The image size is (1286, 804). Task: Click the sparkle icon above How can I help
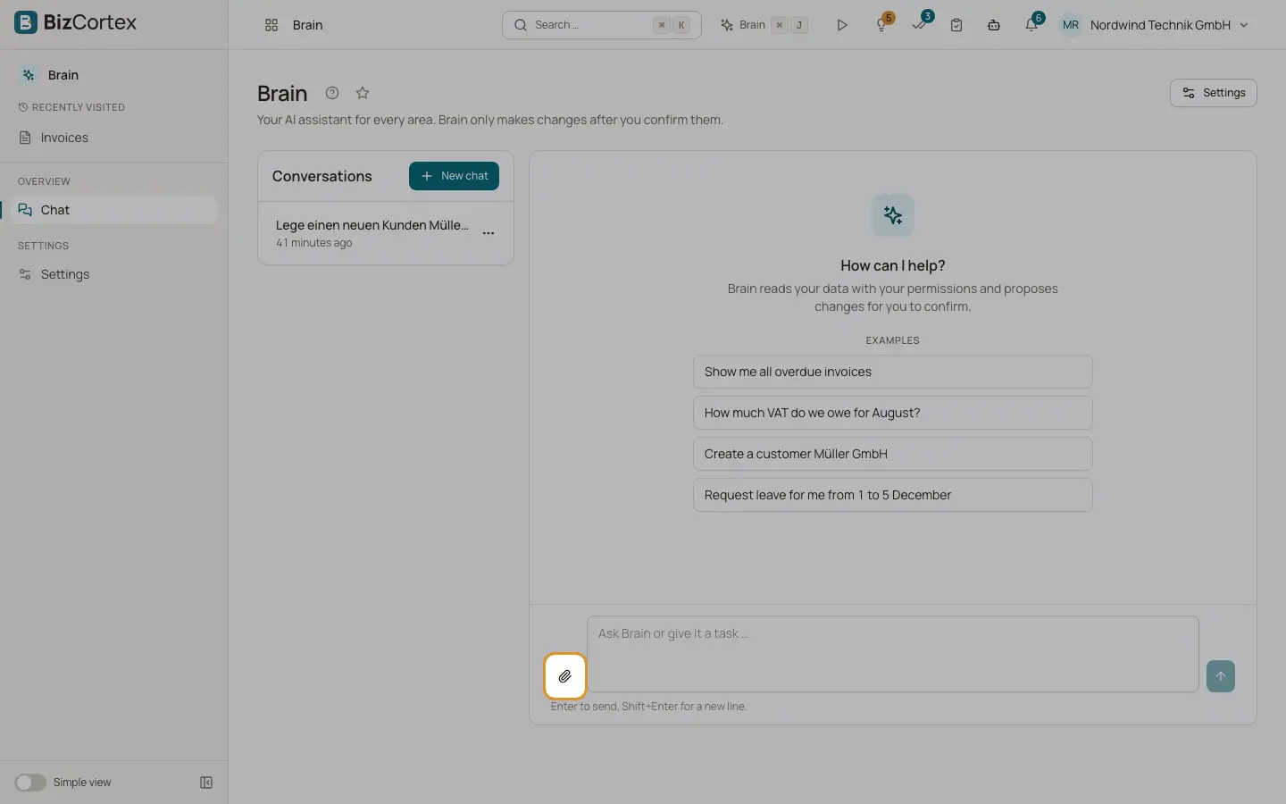pos(893,215)
